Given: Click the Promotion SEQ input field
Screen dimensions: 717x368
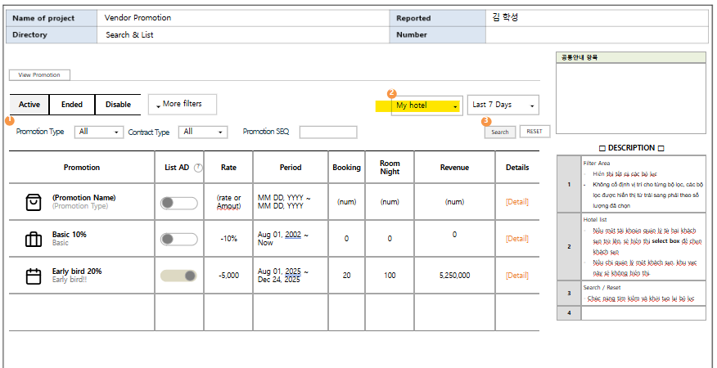Looking at the screenshot, I should (328, 132).
